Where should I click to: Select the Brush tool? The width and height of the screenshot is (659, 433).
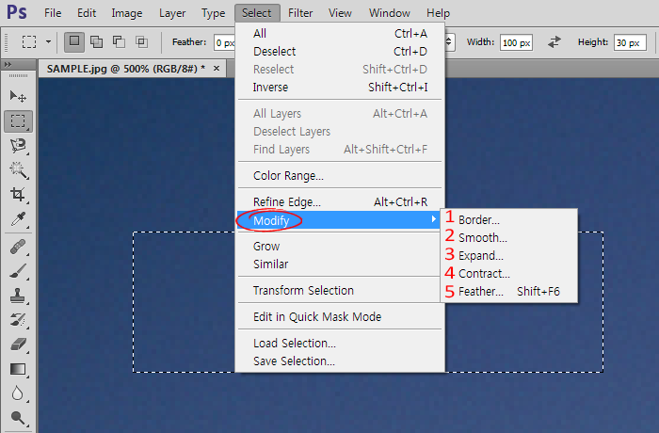tap(18, 272)
